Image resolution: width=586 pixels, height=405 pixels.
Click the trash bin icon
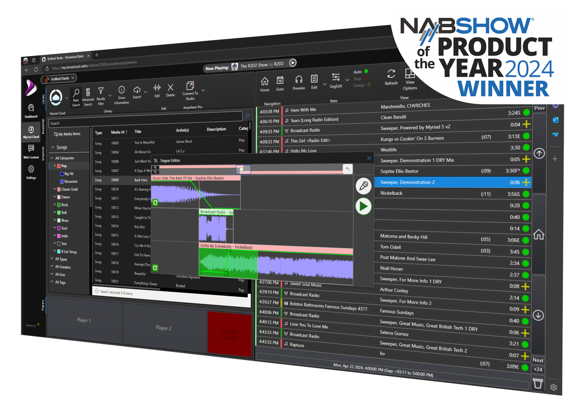(x=538, y=383)
